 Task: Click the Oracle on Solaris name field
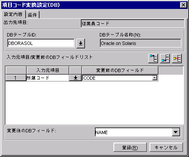pos(141,43)
